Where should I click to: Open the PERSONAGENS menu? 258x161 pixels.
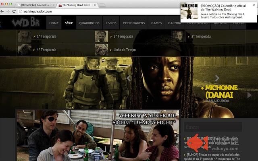point(134,23)
